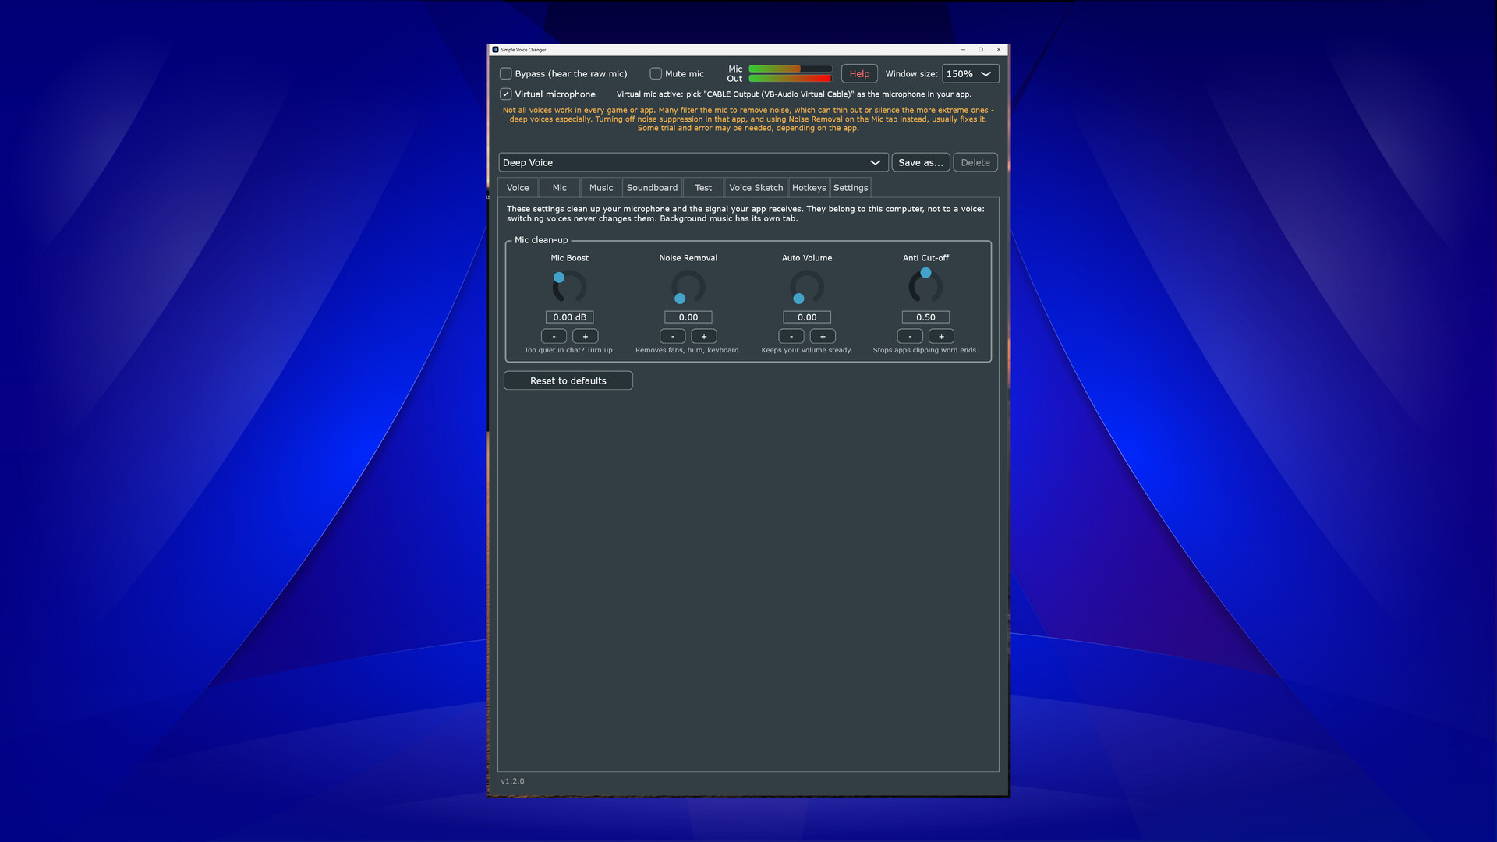
Task: Click the Anti Cut-off 0.50 value field
Action: (x=925, y=317)
